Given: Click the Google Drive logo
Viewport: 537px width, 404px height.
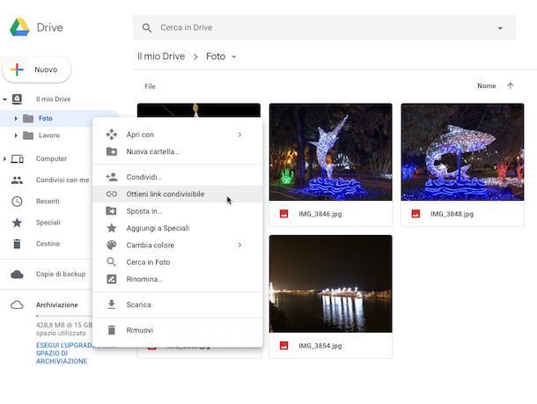Looking at the screenshot, I should pyautogui.click(x=19, y=27).
